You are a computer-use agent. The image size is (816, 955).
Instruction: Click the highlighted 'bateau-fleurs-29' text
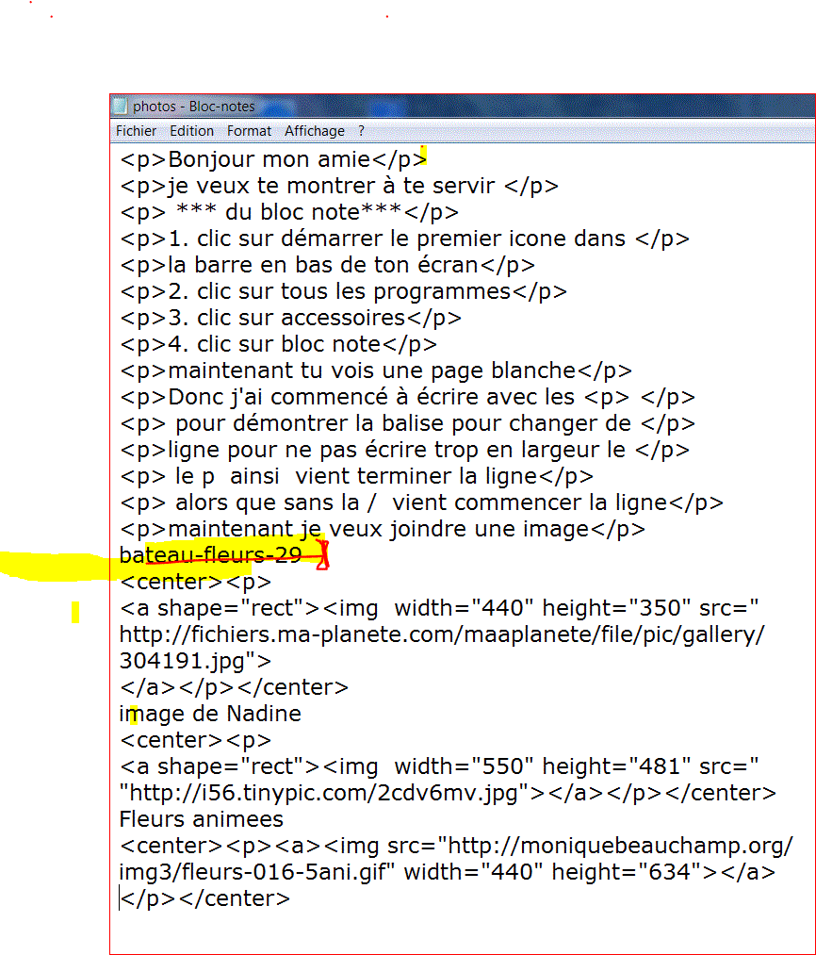click(x=210, y=555)
